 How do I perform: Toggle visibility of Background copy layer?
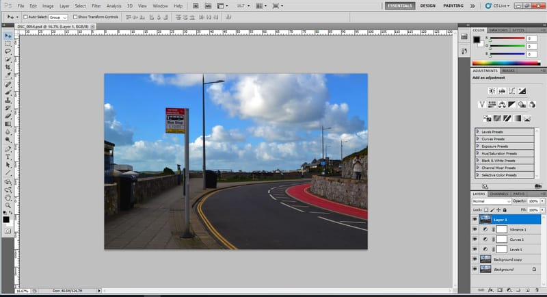(475, 259)
